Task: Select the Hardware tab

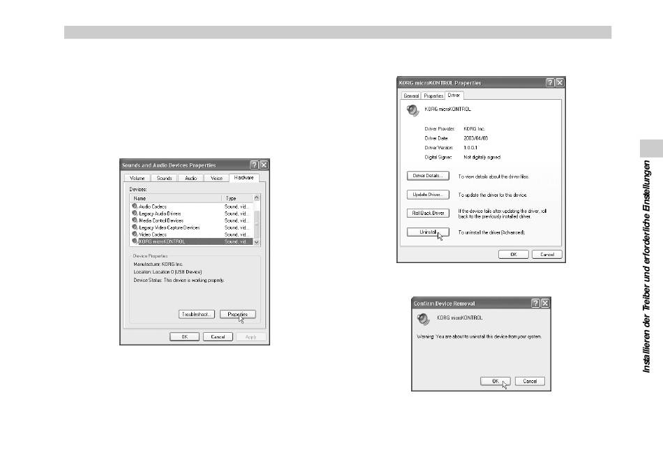Action: [x=244, y=177]
